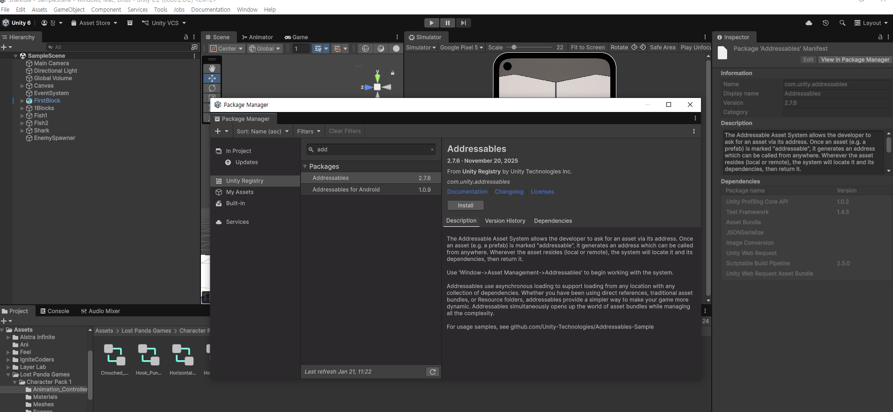Click the Hierarchy create plus icon
The width and height of the screenshot is (893, 412).
[x=4, y=47]
